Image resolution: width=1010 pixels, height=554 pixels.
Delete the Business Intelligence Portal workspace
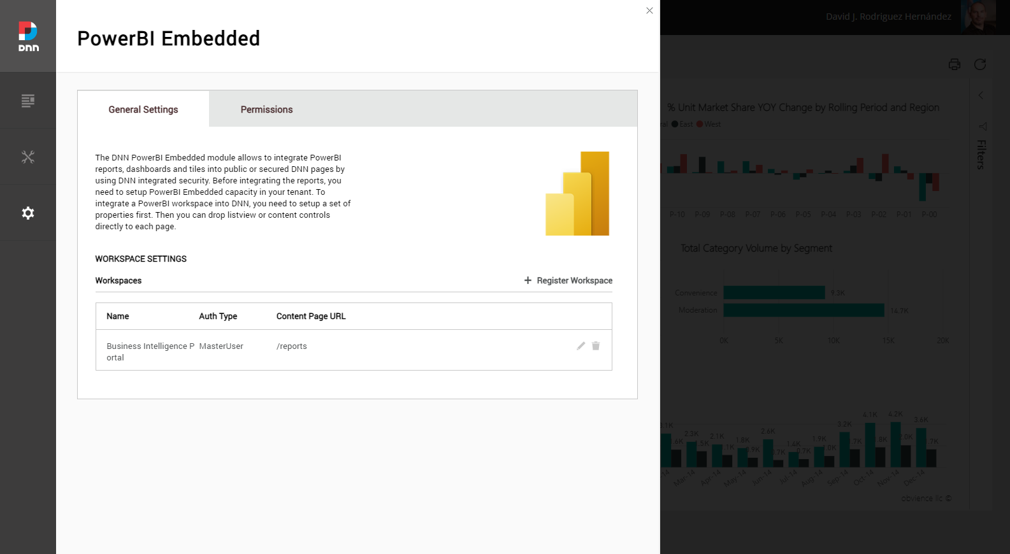596,346
